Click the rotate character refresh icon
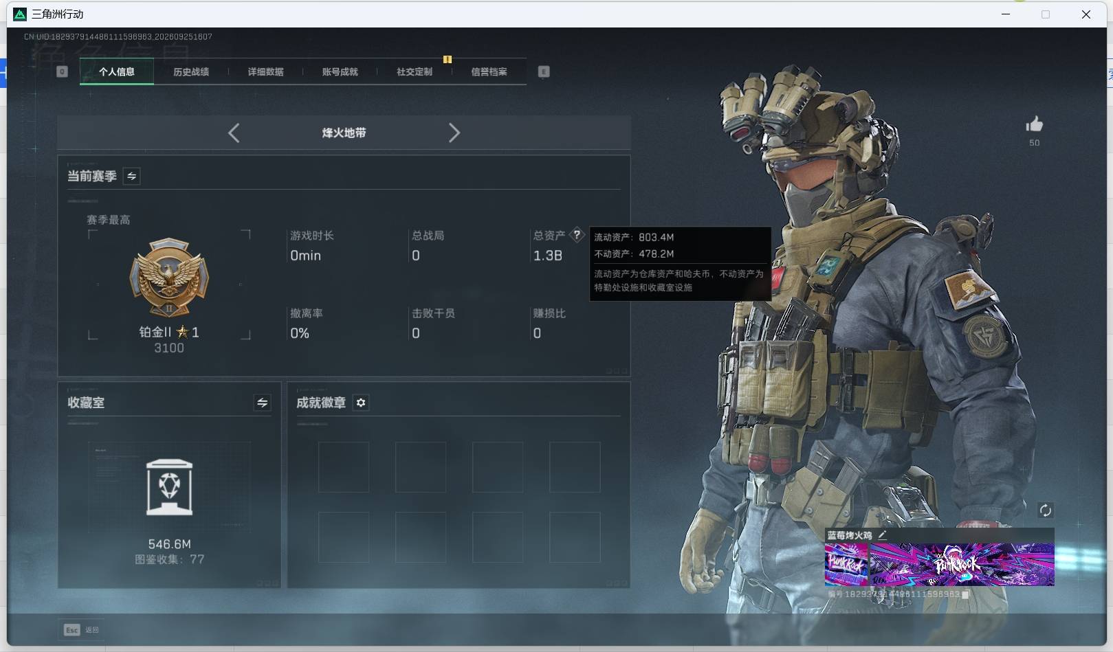This screenshot has width=1113, height=652. pos(1045,510)
